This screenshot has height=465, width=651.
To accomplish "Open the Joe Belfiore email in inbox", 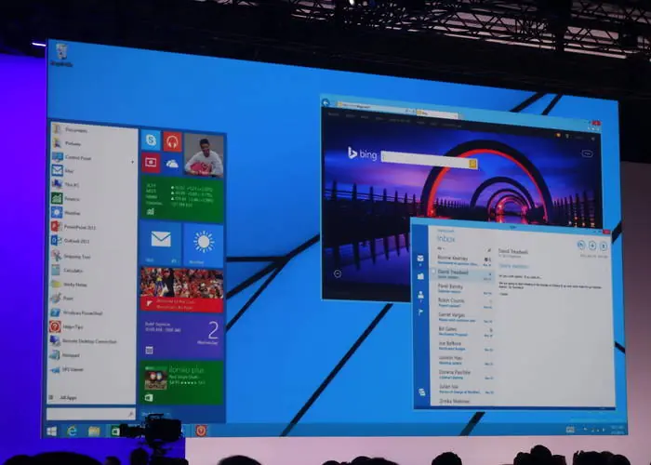I will (x=465, y=345).
